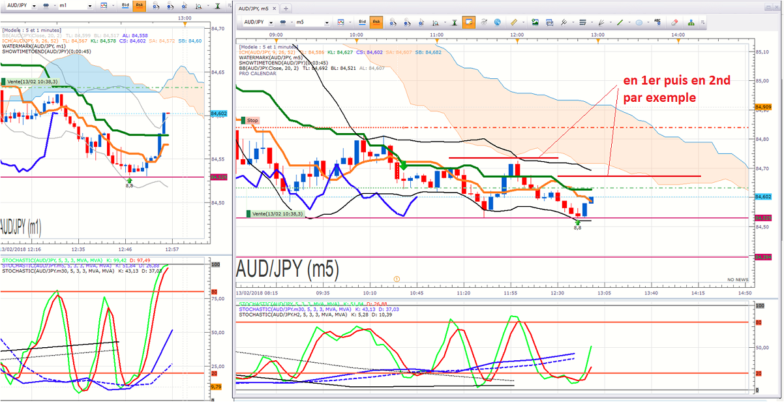The width and height of the screenshot is (784, 402).
Task: Click SHOWTIMETOEND legend in m5 chart
Action: click(284, 63)
